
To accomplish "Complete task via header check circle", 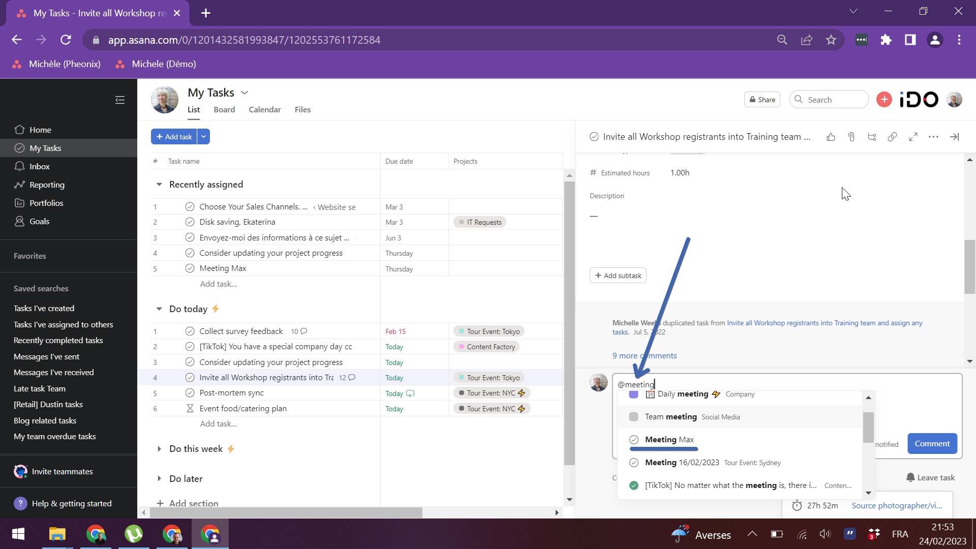I will (x=594, y=136).
